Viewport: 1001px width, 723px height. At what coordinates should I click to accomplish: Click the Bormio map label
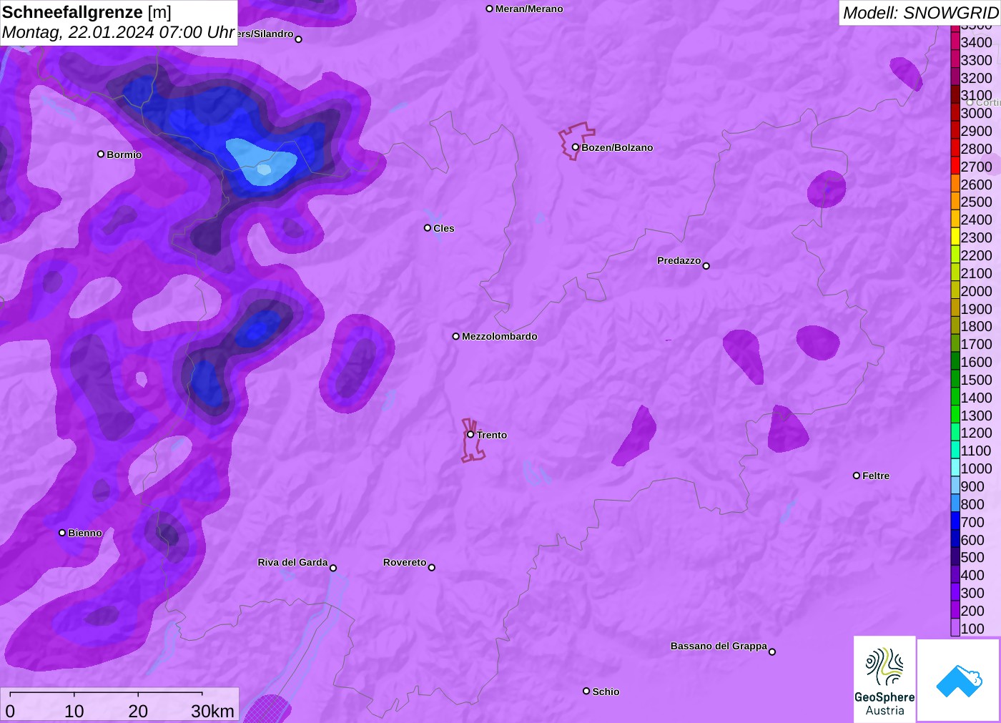124,154
